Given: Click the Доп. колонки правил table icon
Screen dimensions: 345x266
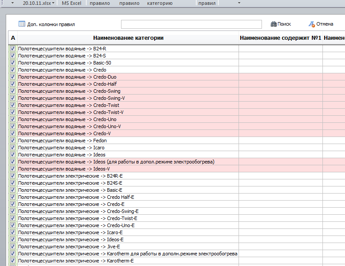Looking at the screenshot, I should (x=22, y=24).
